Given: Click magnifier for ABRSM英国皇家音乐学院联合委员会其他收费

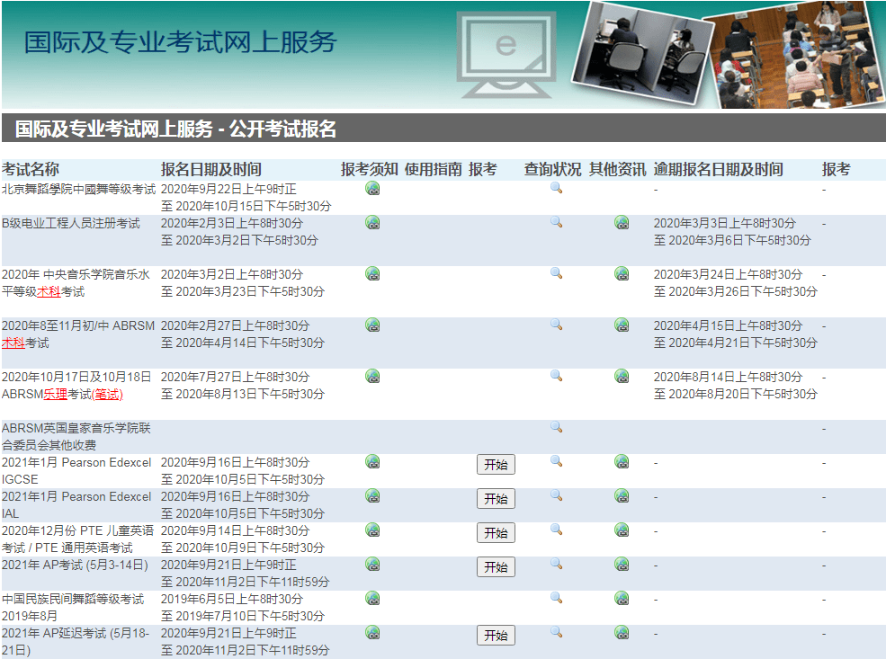Looking at the screenshot, I should 556,427.
